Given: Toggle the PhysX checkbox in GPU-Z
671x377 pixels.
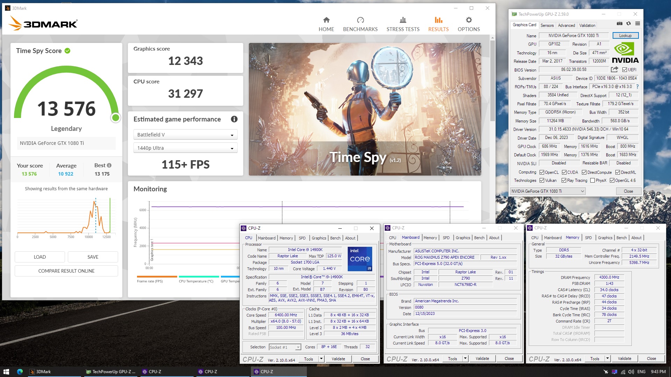Looking at the screenshot, I should pyautogui.click(x=592, y=180).
